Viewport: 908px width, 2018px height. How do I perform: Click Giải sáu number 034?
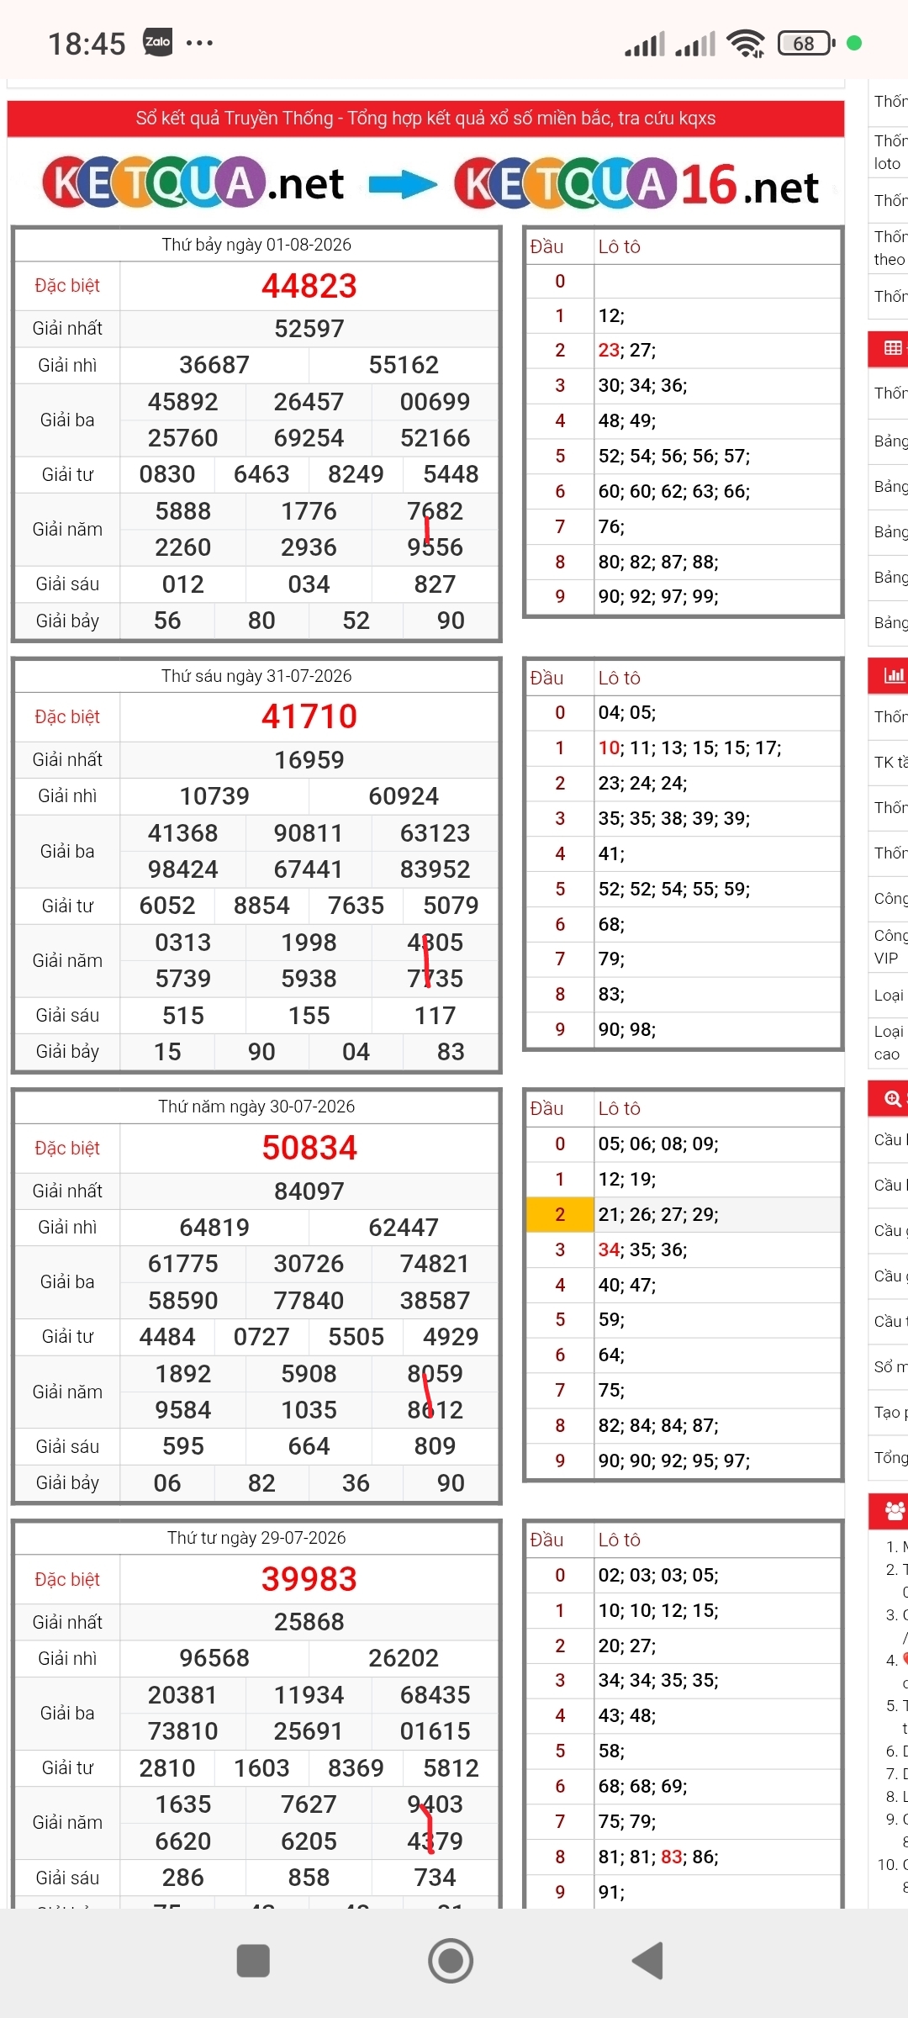pyautogui.click(x=309, y=584)
